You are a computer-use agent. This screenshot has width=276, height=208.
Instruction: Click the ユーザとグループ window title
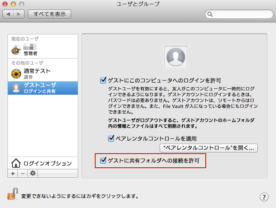pyautogui.click(x=138, y=4)
